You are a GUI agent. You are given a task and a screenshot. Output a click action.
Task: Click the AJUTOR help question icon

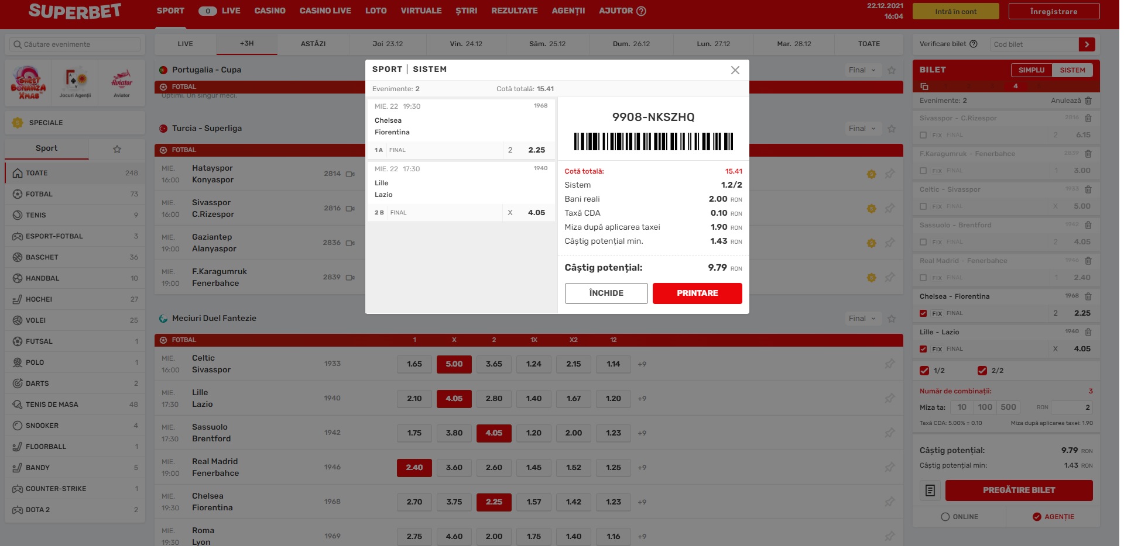pos(641,11)
